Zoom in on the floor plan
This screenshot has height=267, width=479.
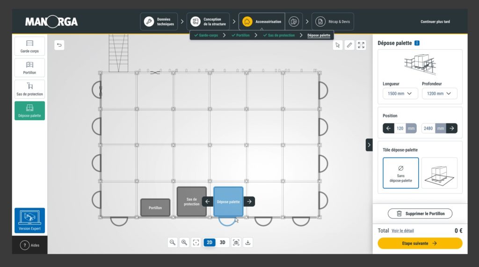(x=184, y=242)
